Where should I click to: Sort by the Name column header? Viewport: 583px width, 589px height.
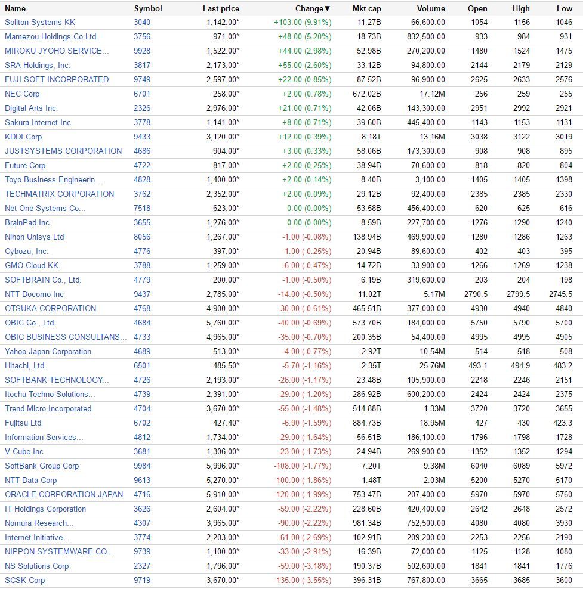coord(15,8)
